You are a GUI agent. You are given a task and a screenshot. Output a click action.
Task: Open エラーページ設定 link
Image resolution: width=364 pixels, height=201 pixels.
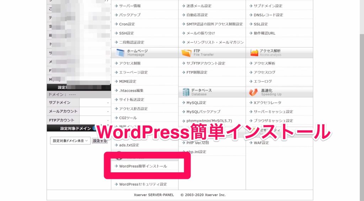tap(134, 72)
